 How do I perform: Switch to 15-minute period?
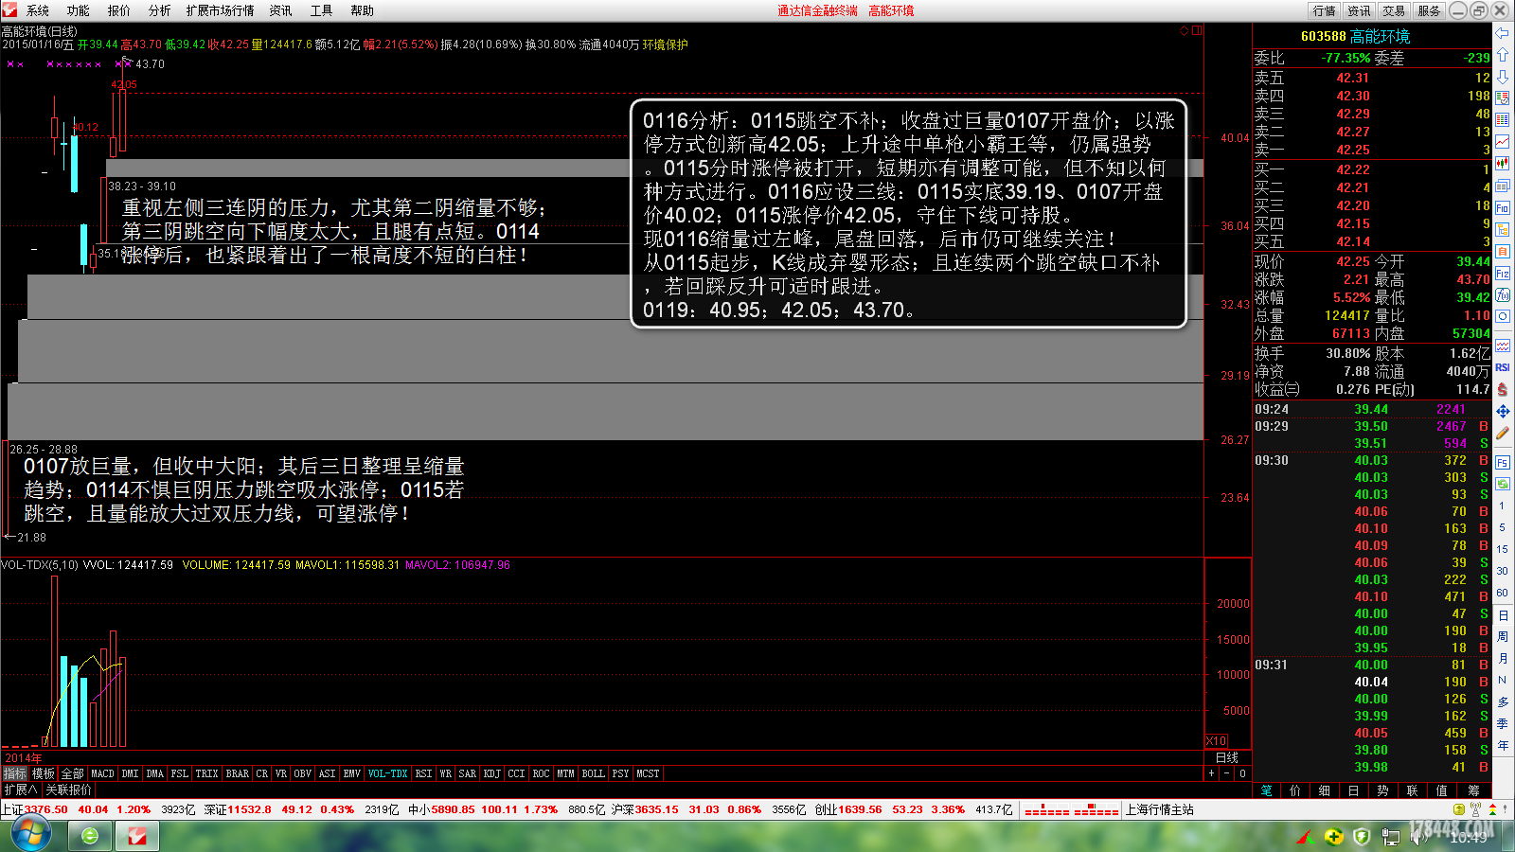[x=1503, y=549]
